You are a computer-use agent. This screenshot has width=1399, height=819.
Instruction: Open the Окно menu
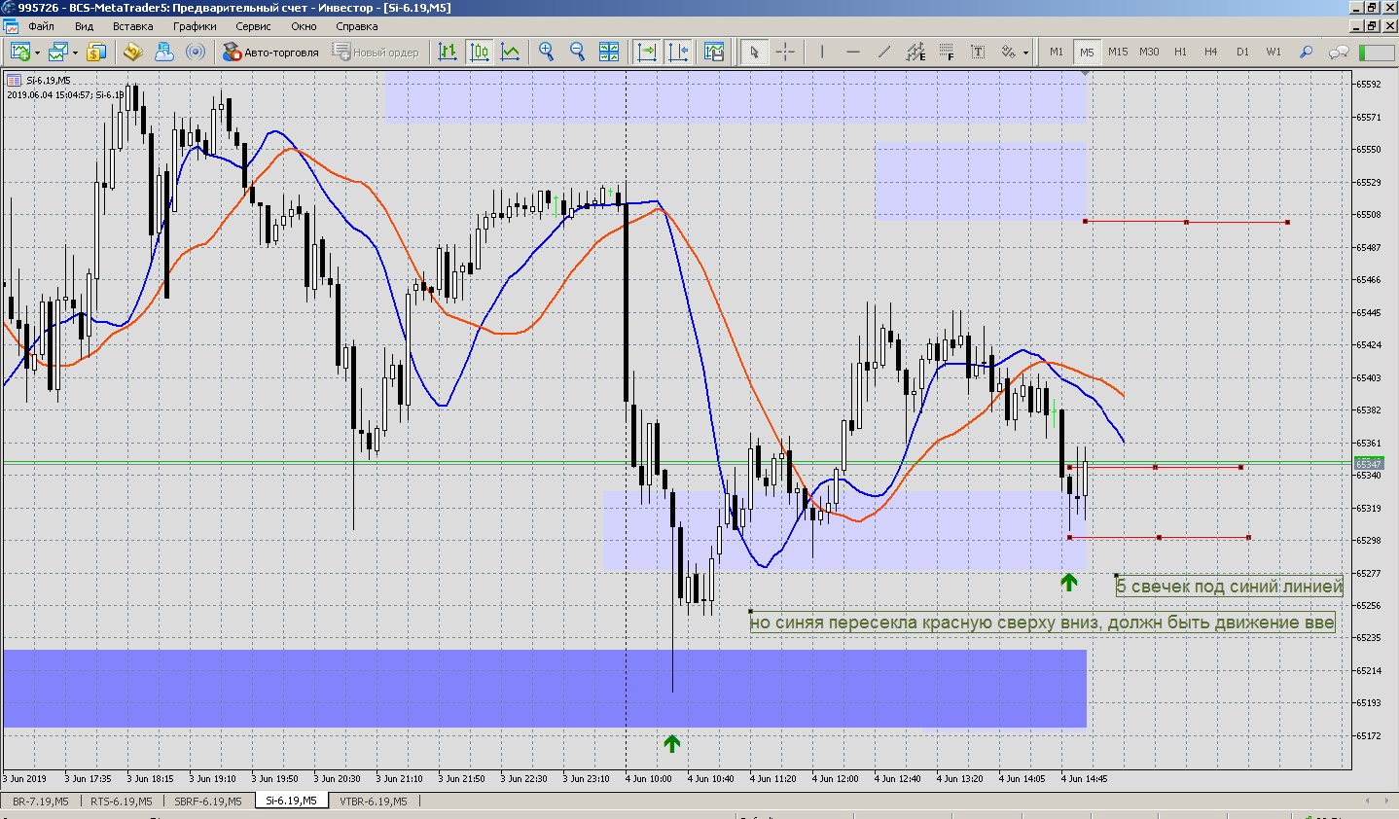tap(304, 26)
